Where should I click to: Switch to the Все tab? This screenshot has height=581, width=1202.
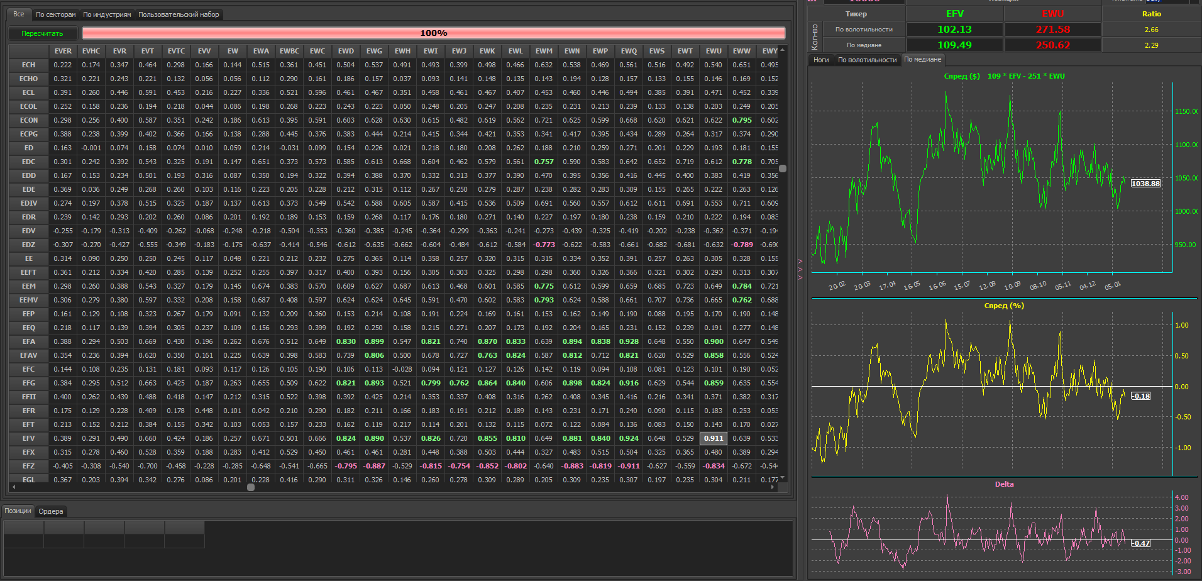(19, 14)
